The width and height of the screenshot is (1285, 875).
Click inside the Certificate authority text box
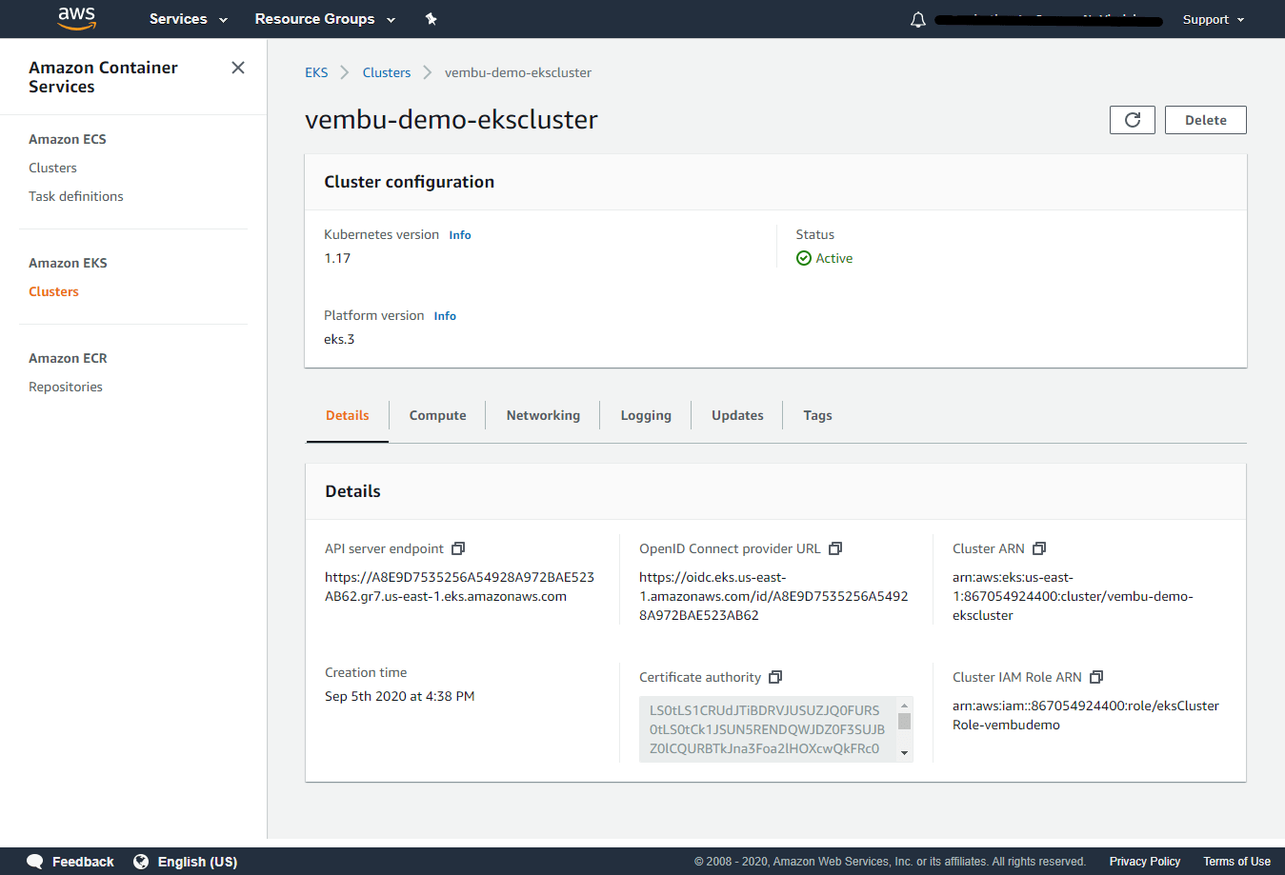[x=768, y=729]
